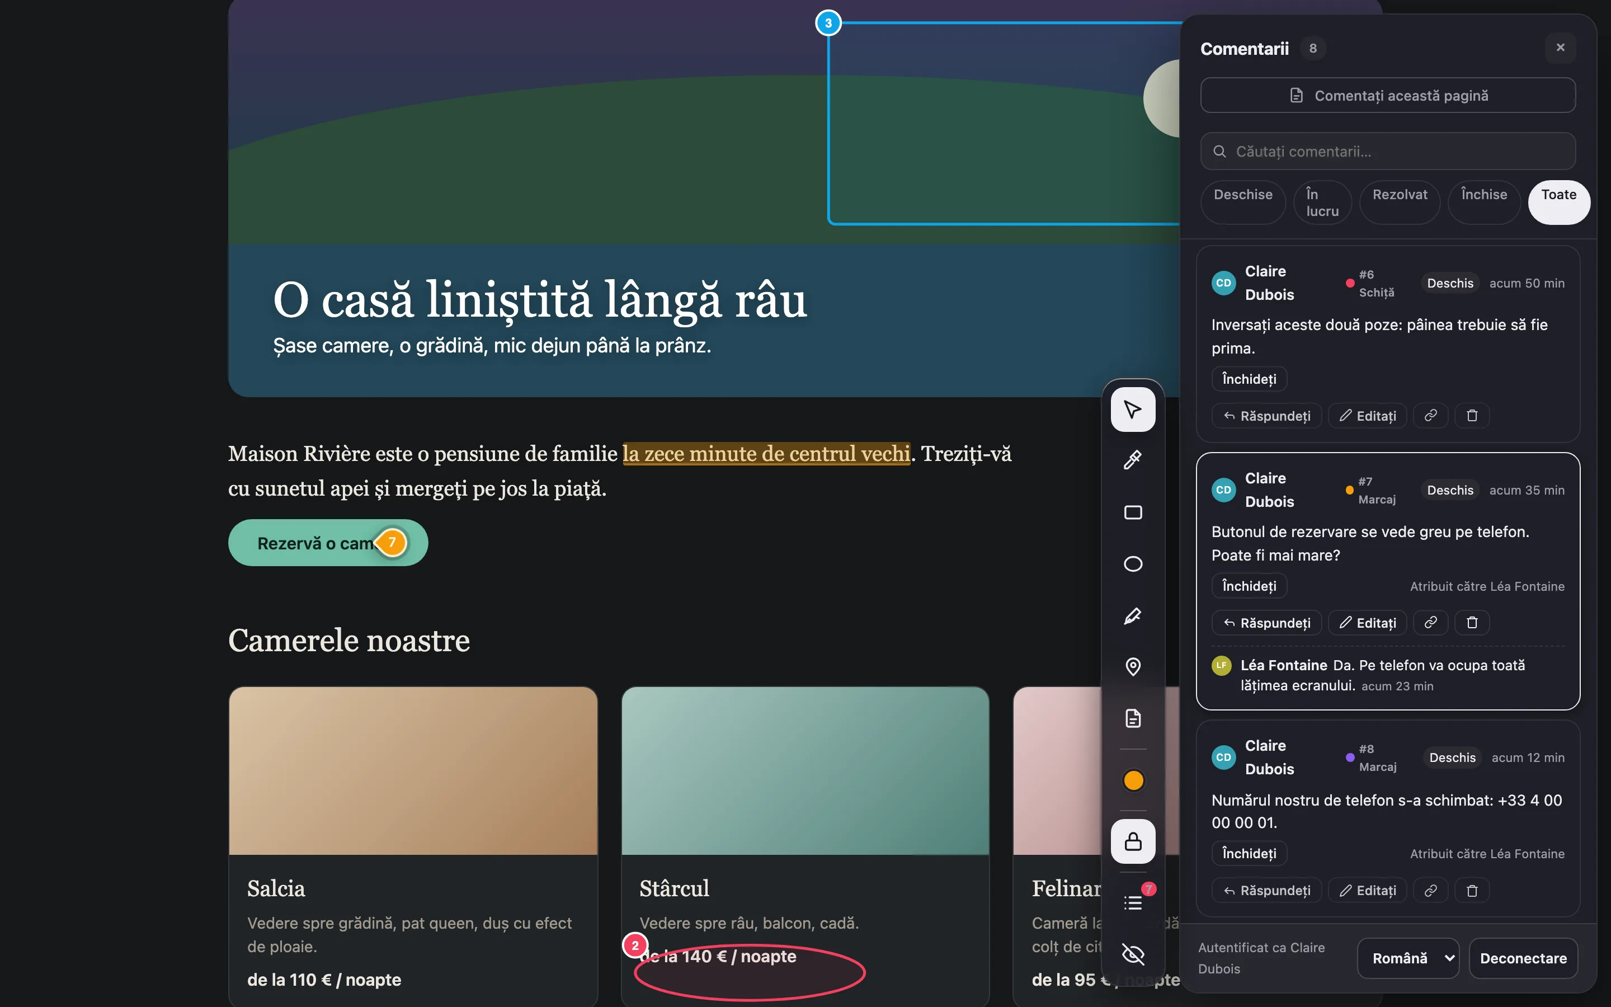This screenshot has width=1611, height=1007.
Task: Delete comment #6 with trash icon
Action: 1472,416
